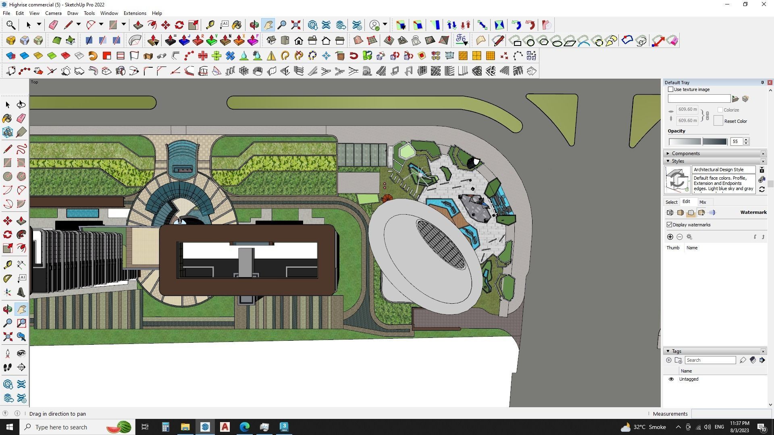Click the Zoom Extents icon in top toolbar
This screenshot has height=435, width=774.
tap(295, 25)
